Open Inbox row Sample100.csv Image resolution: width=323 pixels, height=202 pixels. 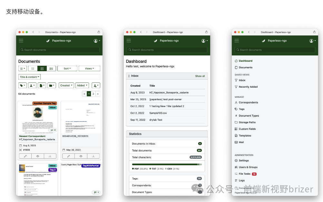coord(168,113)
